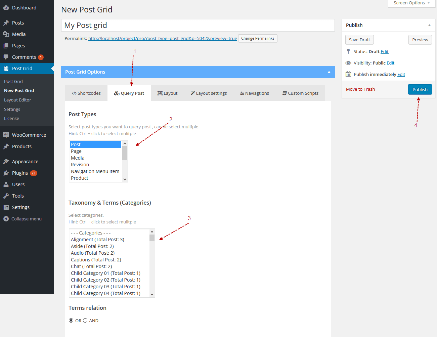Open the Layout tab
437x337 pixels.
[x=167, y=93]
